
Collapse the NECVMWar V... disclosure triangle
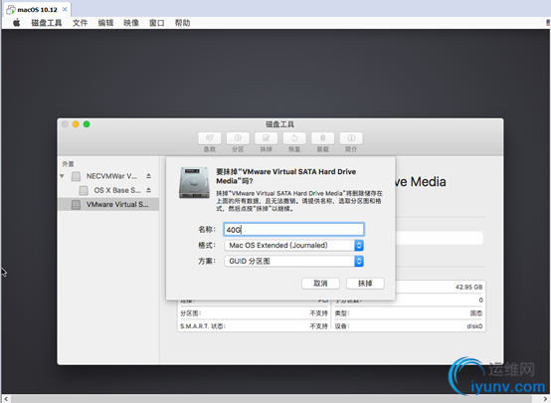(63, 176)
